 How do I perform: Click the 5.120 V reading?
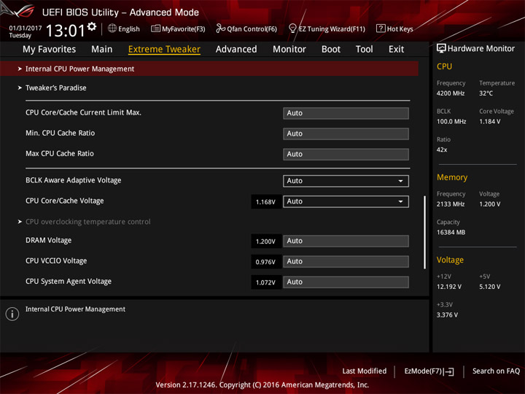pos(489,287)
